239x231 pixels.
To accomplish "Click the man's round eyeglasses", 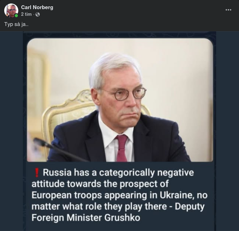I will (123, 93).
